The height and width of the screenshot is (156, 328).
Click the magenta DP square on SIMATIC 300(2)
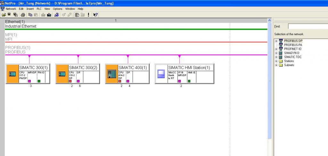[x=78, y=81]
